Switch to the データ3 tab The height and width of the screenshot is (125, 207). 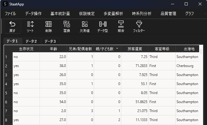(50, 41)
